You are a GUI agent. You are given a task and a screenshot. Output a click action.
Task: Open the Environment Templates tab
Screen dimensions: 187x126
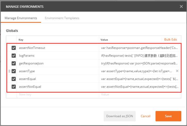click(x=62, y=18)
